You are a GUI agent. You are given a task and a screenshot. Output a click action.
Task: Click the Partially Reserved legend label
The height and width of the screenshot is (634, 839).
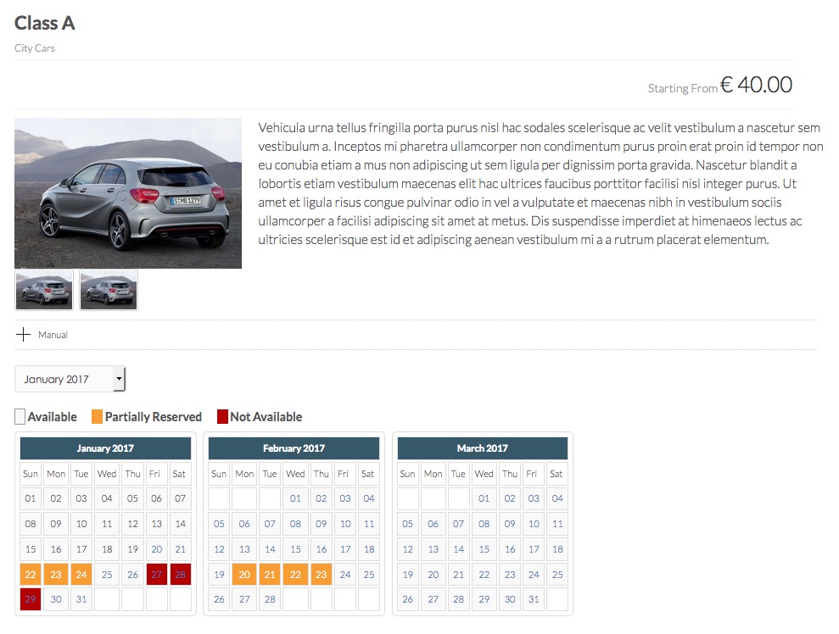coord(154,416)
